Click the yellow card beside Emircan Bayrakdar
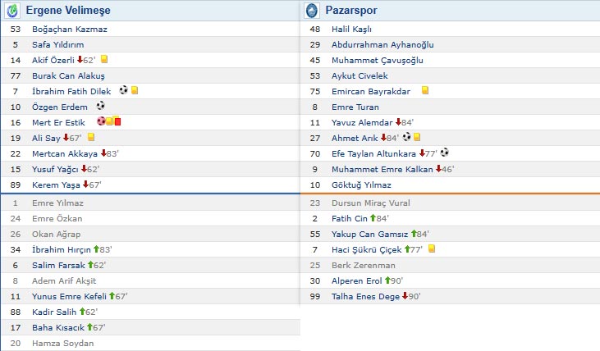The height and width of the screenshot is (351, 600). click(x=425, y=90)
